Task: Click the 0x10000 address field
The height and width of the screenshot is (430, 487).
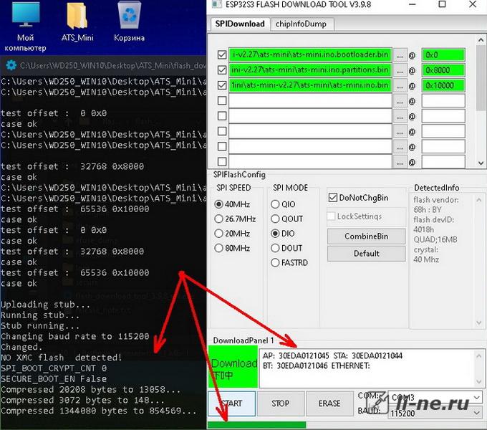Action: tap(443, 85)
